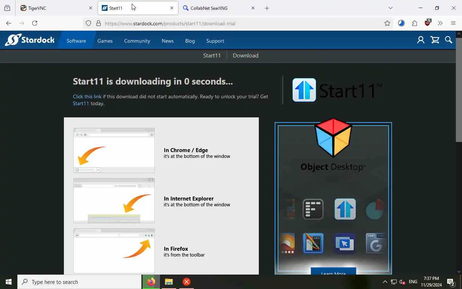Open a new browser tab
The image size is (462, 289).
pos(267,8)
